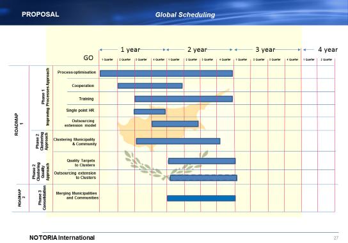Viewport: 348px width, 243px height.
Task: Click "4 Quarter" label under 1 year
Action: (159, 59)
